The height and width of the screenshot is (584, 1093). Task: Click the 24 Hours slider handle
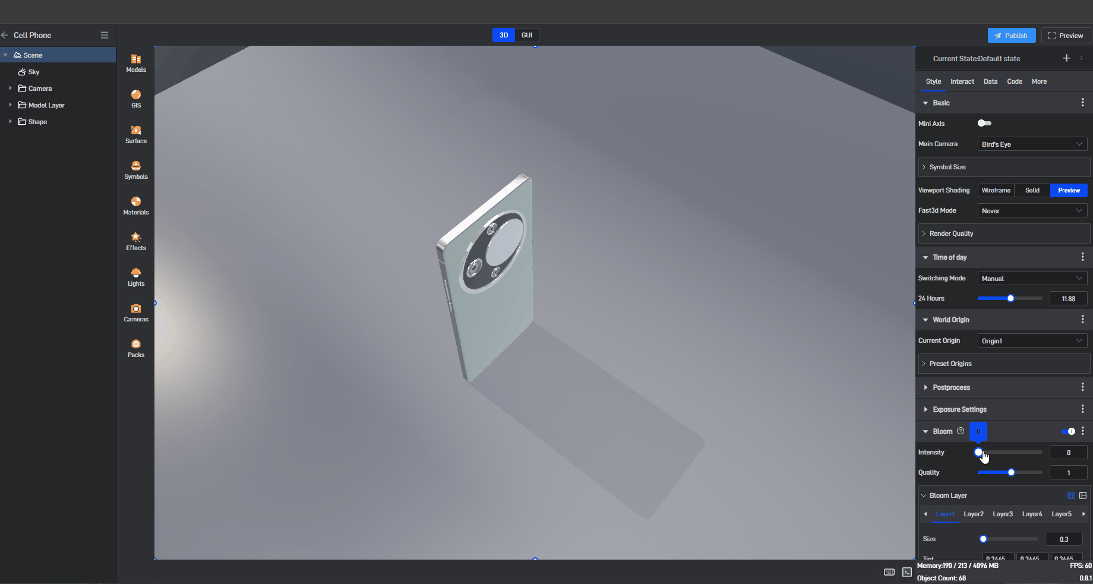(1010, 298)
